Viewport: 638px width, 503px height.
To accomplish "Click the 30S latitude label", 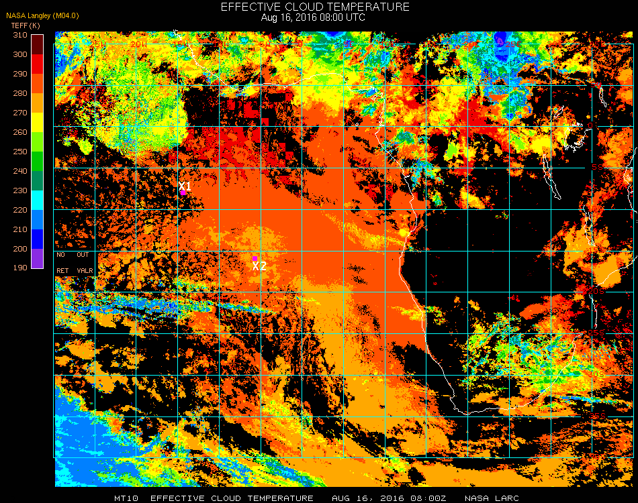I will pyautogui.click(x=596, y=374).
